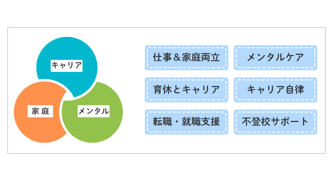Open the 不登校サポート button
331x186 pixels.
click(275, 122)
